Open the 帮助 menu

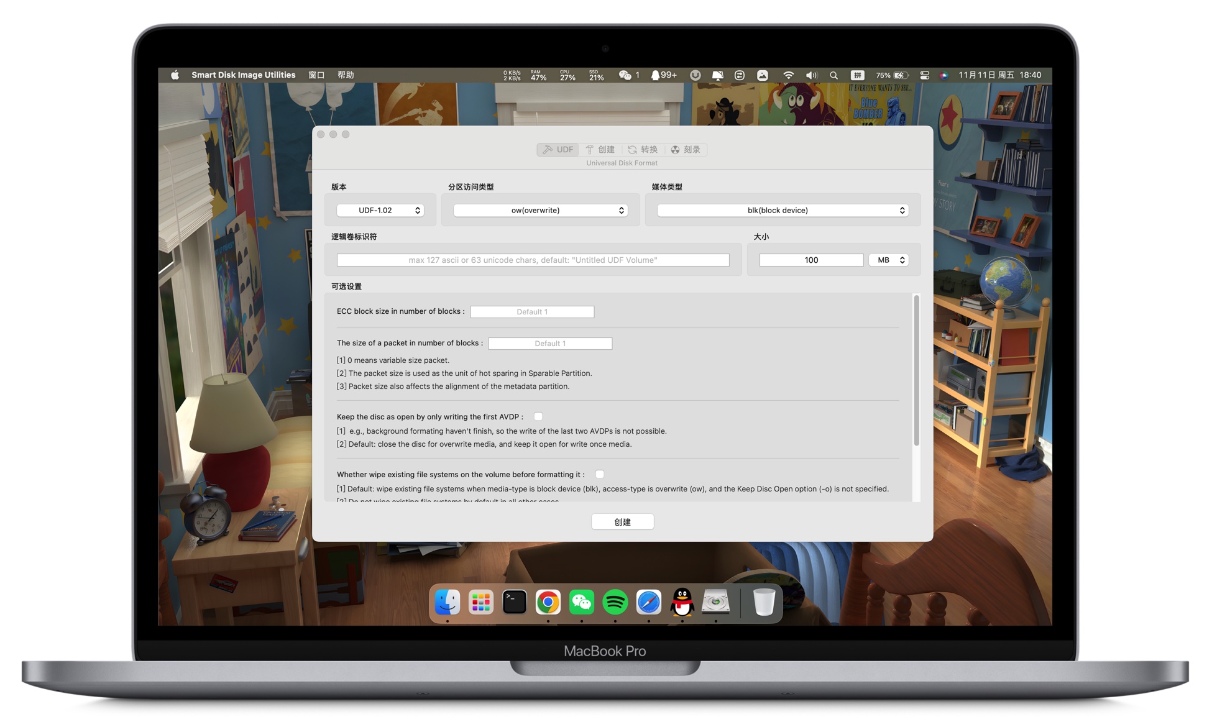pos(346,75)
